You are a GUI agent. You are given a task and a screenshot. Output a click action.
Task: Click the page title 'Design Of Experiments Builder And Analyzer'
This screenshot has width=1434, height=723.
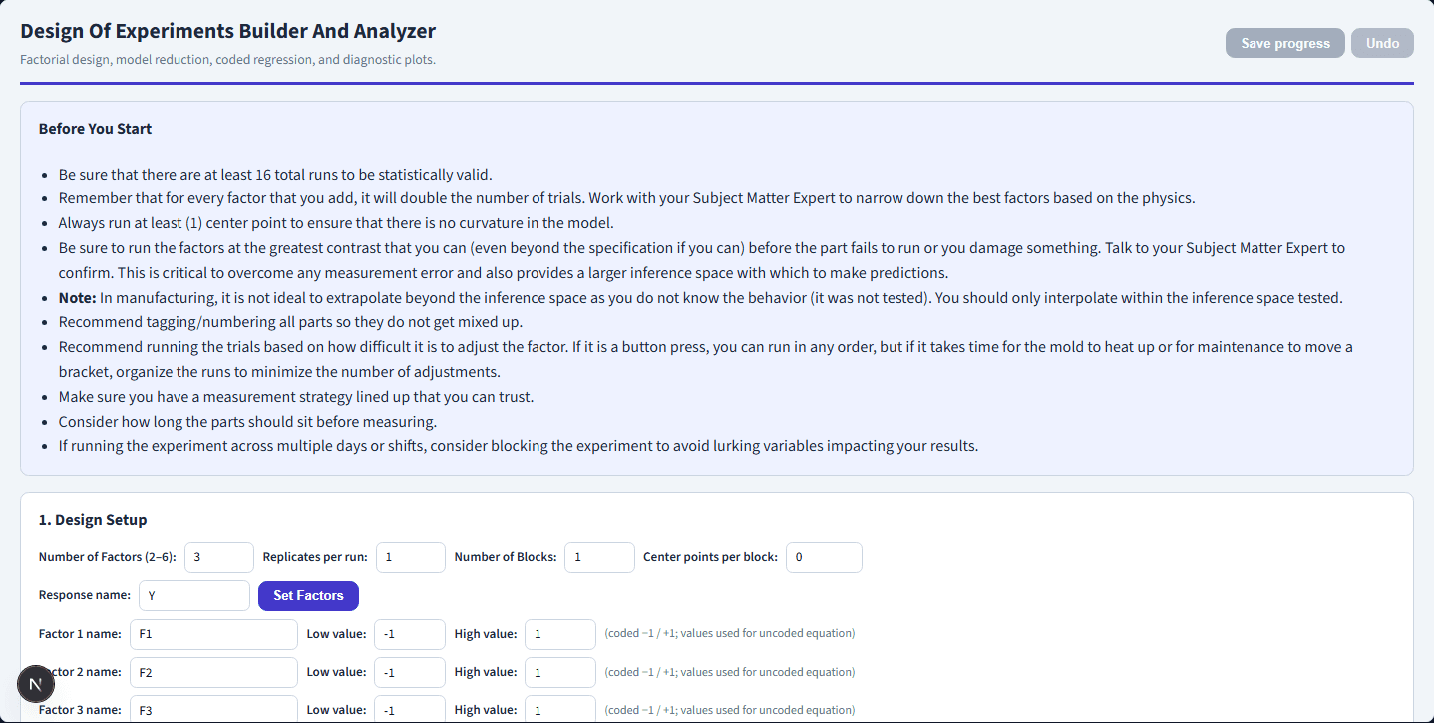pos(227,31)
